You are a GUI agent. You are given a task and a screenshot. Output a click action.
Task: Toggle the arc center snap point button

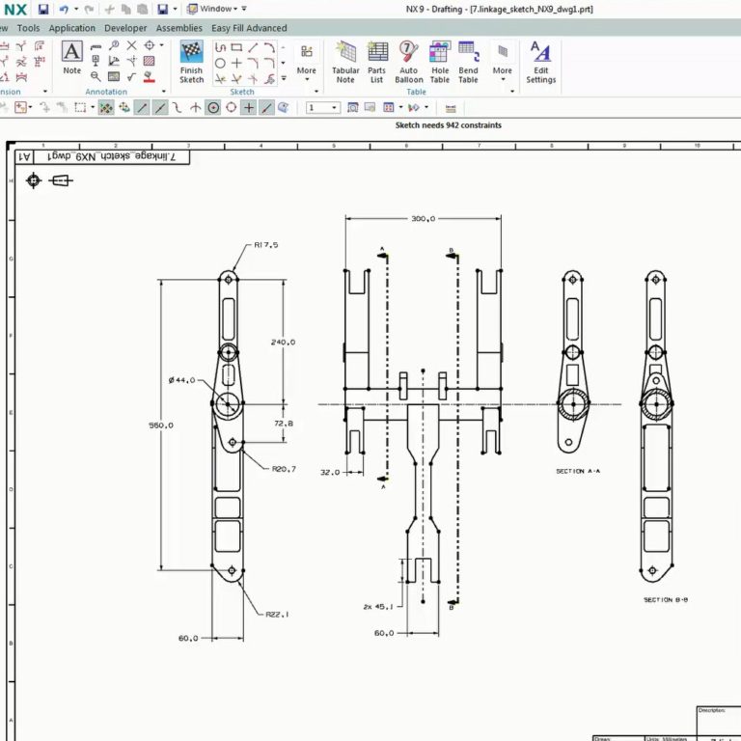213,108
